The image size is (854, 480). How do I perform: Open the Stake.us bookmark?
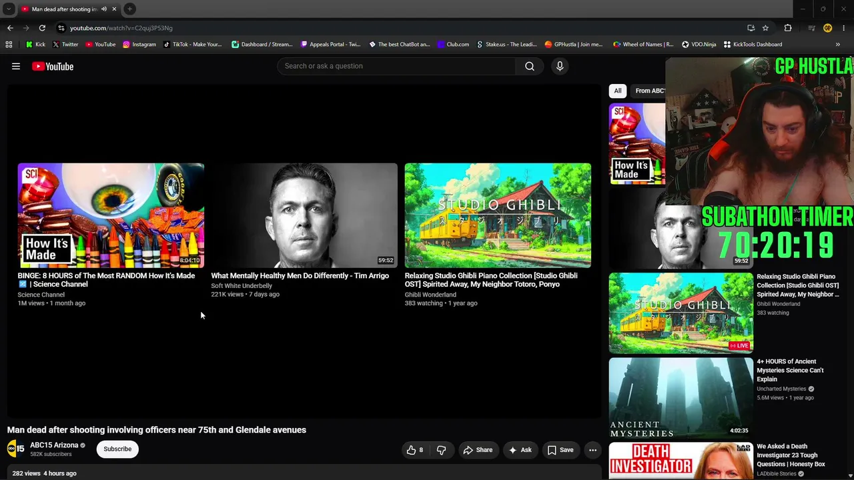pyautogui.click(x=506, y=45)
